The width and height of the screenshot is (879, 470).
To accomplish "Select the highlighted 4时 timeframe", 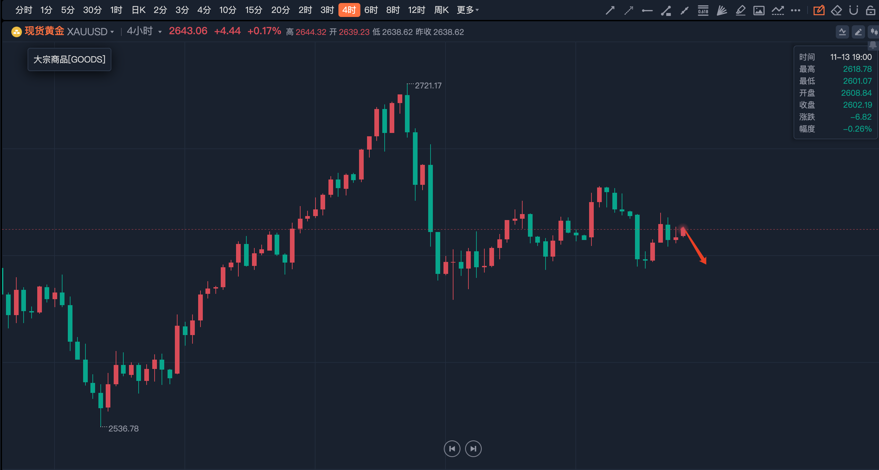I will [349, 10].
